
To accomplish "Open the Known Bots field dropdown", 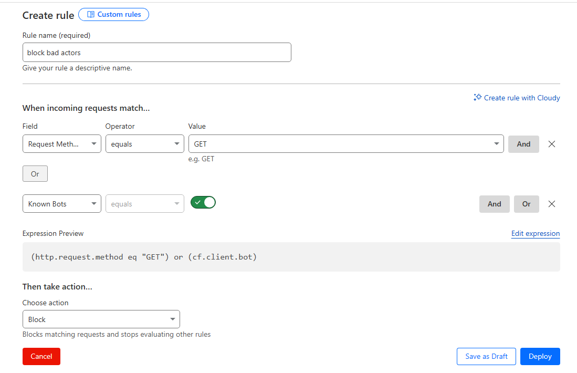I will (x=62, y=204).
